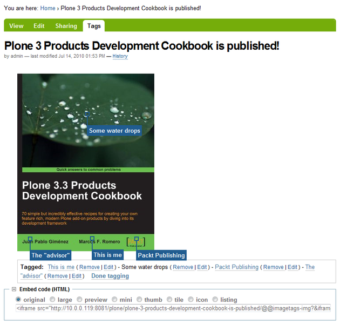Go to Home in the breadcrumb
This screenshot has height=324, width=340.
(x=47, y=8)
